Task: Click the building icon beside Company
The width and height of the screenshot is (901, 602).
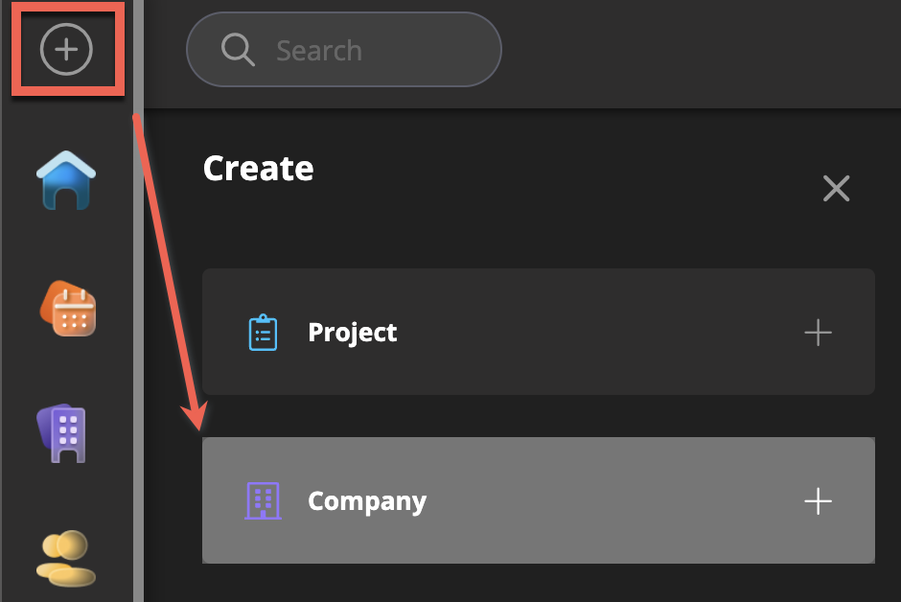Action: click(x=263, y=500)
